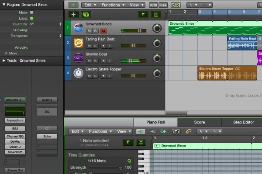
Task: Click the duplicate track button
Action: pyautogui.click(x=85, y=15)
